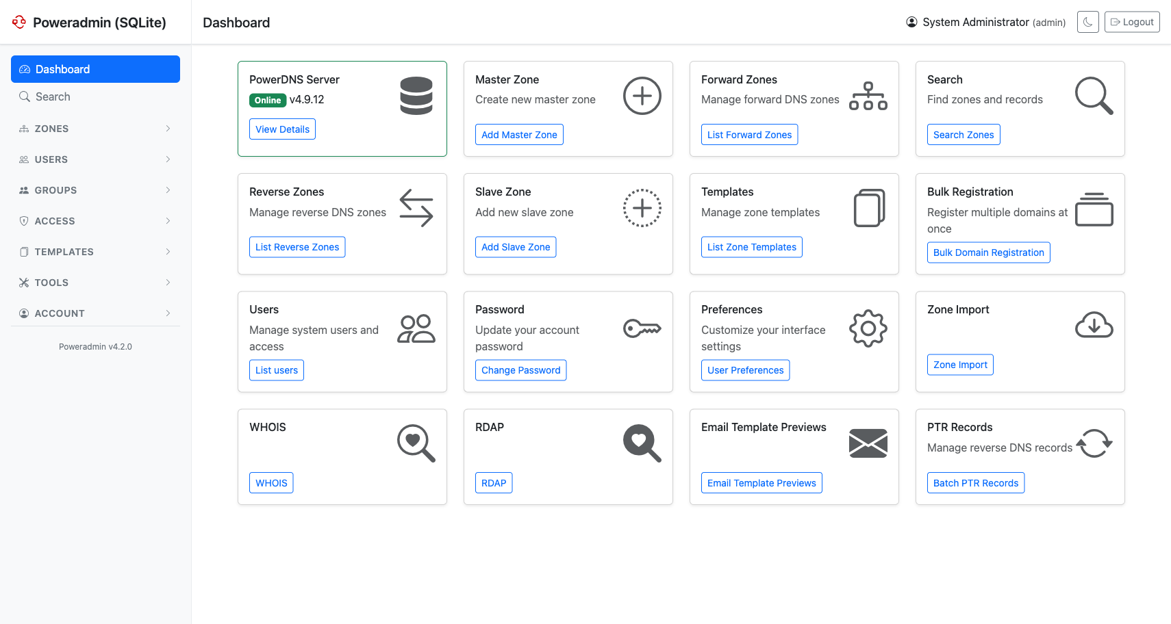Expand the TOOLS sidebar section
1171x624 pixels.
(x=95, y=283)
